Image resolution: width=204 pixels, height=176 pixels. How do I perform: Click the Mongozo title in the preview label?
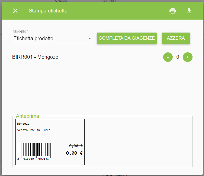23,124
